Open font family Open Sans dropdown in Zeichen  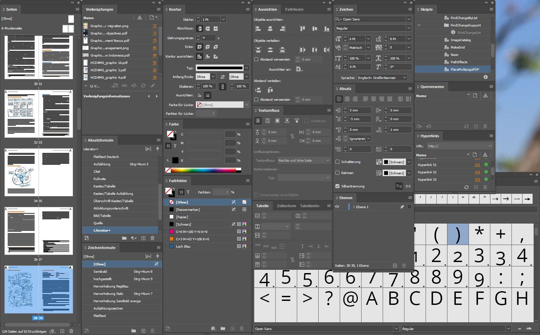[x=409, y=19]
